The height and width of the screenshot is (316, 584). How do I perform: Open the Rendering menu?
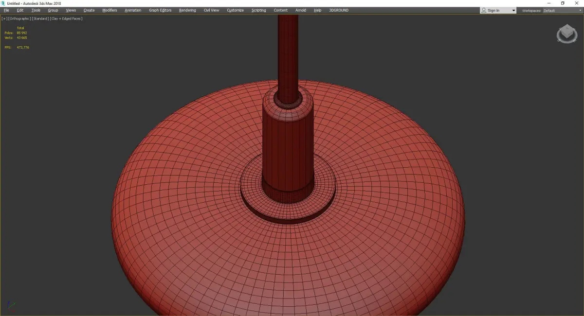click(x=187, y=10)
